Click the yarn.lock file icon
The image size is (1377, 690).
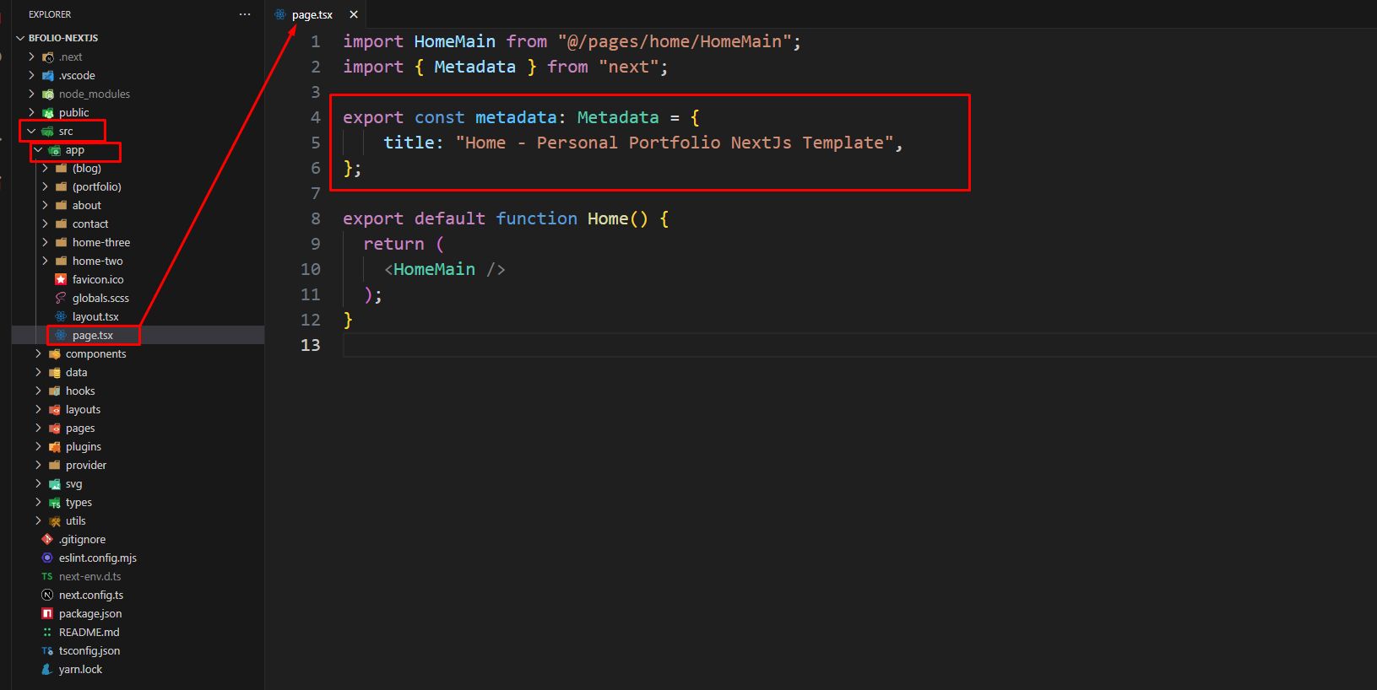pyautogui.click(x=47, y=669)
